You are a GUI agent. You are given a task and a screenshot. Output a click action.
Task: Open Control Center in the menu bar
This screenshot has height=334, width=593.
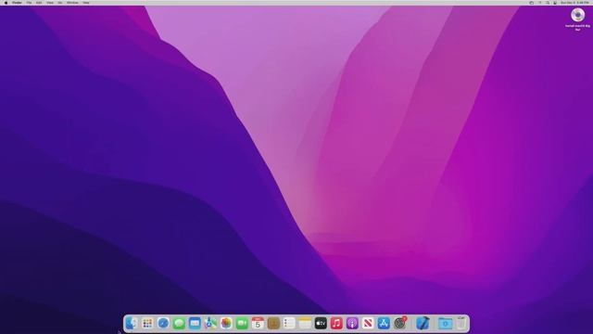click(x=555, y=3)
